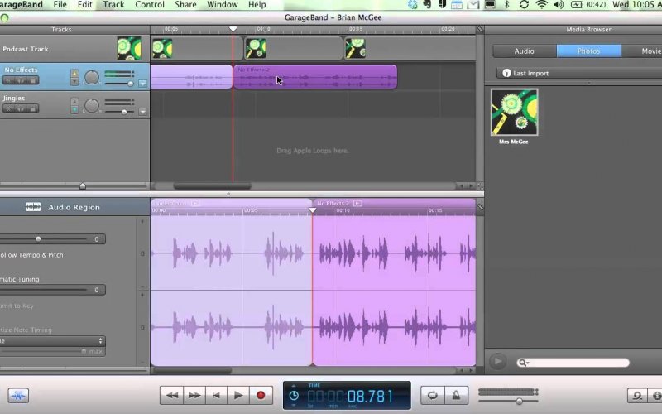
Task: Open the Last Import source dropdown
Action: click(x=578, y=73)
